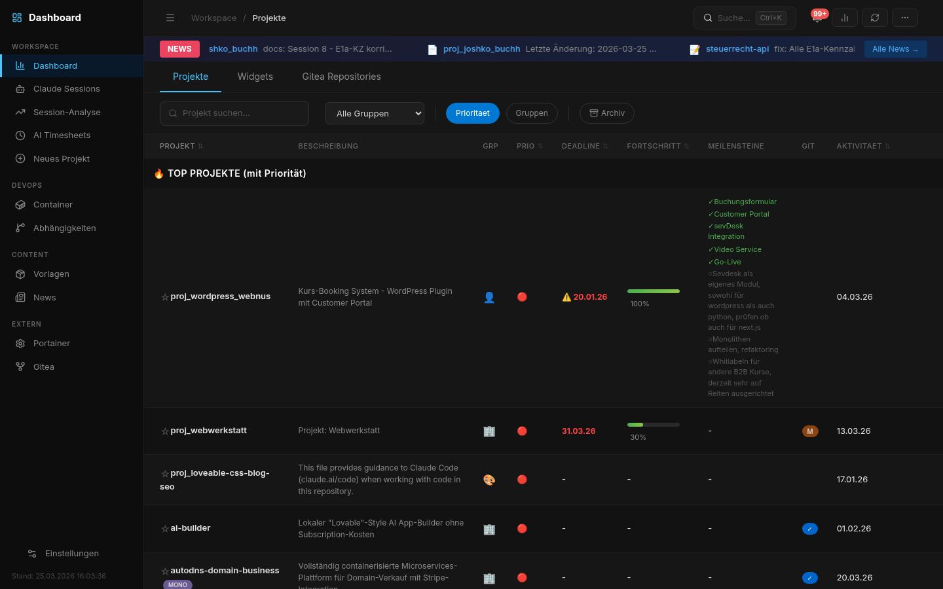Refresh the dashboard using the sync icon
Viewport: 943px width, 589px height.
[x=875, y=18]
